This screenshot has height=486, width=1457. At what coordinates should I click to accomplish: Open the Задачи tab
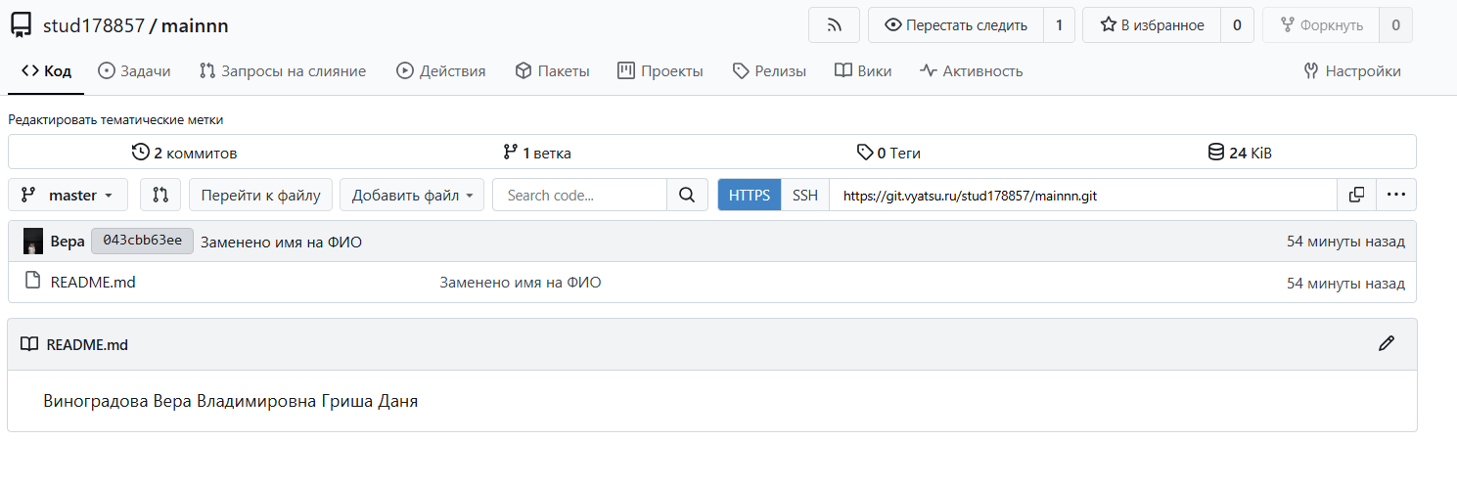(x=134, y=71)
